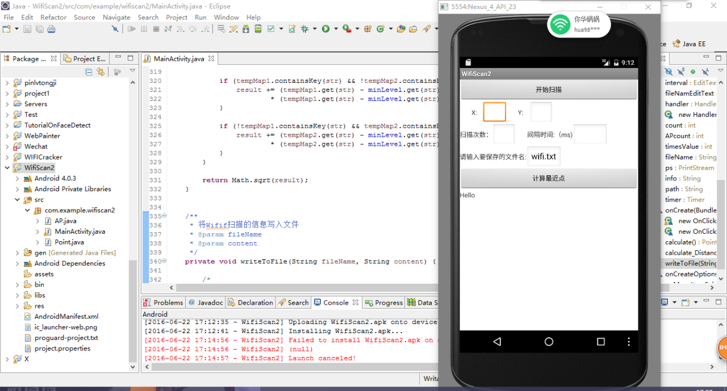Screen dimensions: 727x391
Task: Select proguard-project.txt file
Action: (61, 338)
